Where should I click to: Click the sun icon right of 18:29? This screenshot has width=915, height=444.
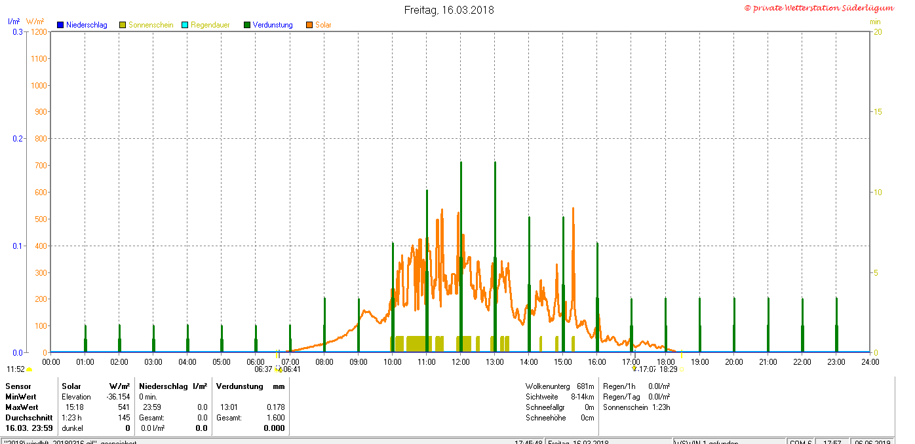682,369
